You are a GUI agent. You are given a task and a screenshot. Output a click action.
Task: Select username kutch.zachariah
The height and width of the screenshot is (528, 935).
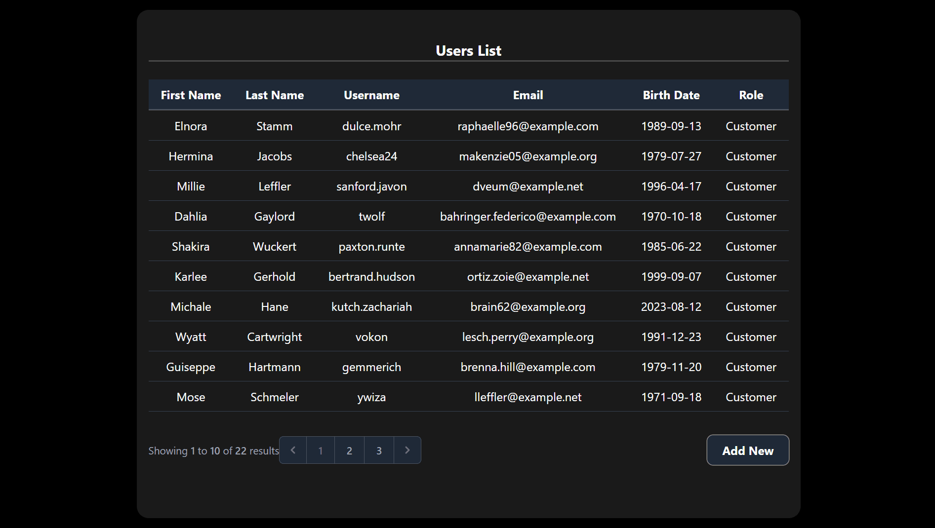(371, 307)
